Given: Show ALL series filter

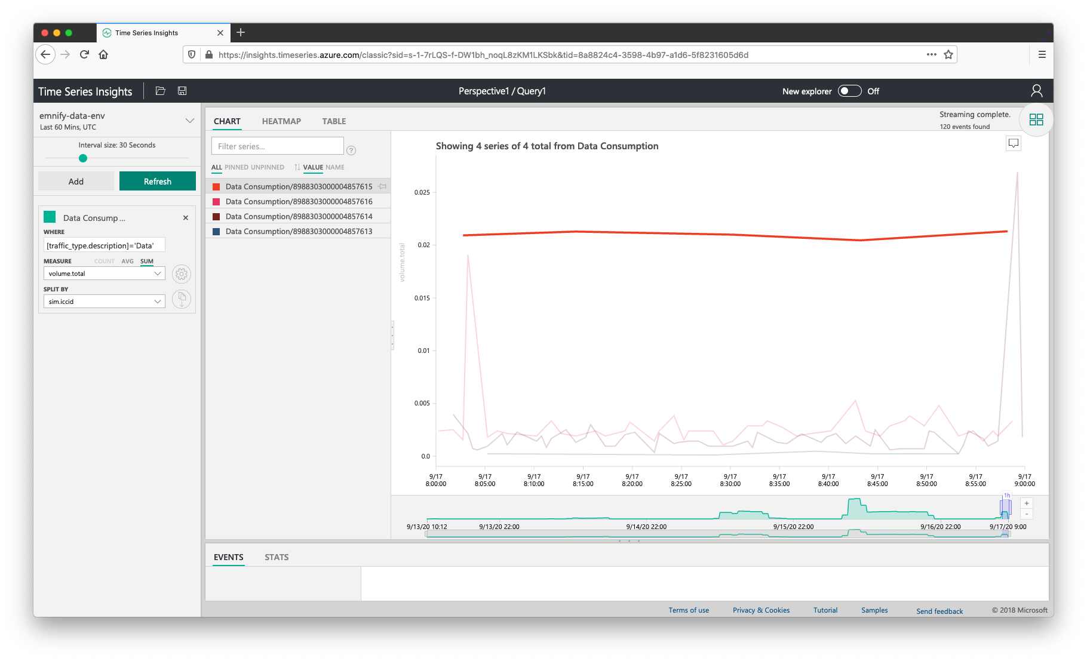Looking at the screenshot, I should click(x=216, y=167).
